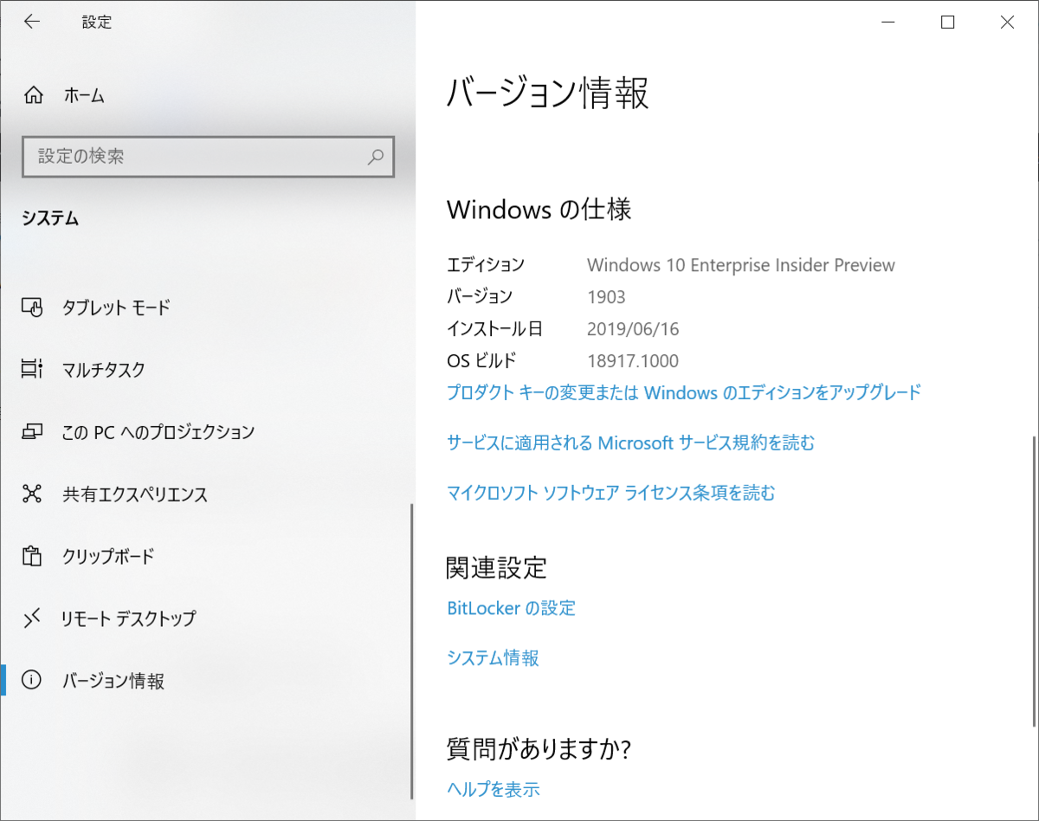Click the 関連設定 heading
This screenshot has width=1039, height=821.
(497, 567)
